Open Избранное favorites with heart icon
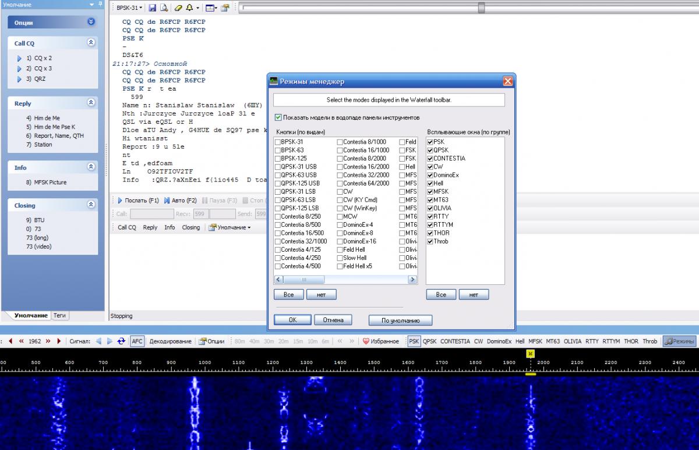The width and height of the screenshot is (699, 450). [381, 341]
